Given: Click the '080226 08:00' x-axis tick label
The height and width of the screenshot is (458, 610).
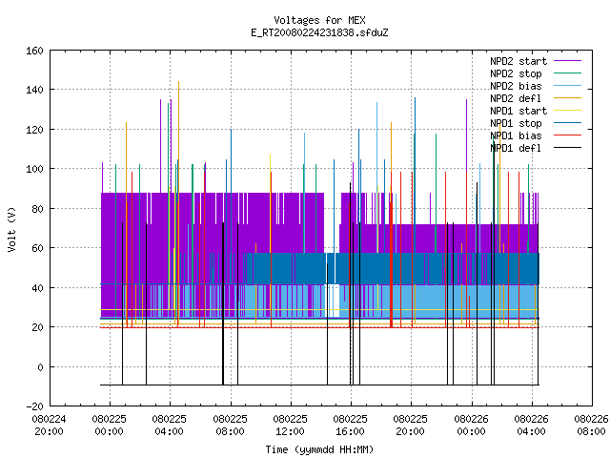Looking at the screenshot, I should point(591,426).
